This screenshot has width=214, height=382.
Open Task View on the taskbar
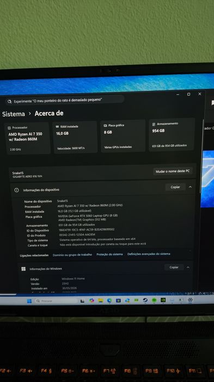coord(82,301)
